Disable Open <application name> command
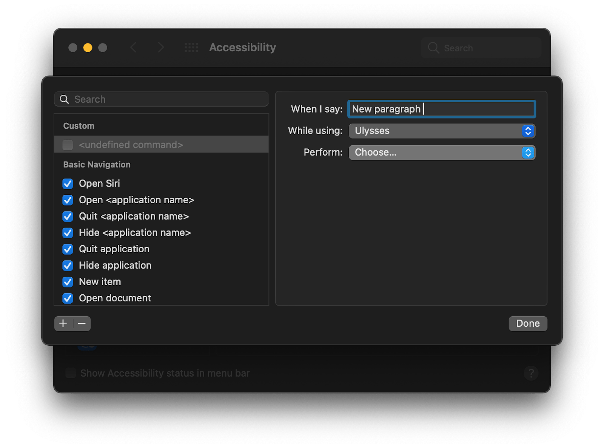The width and height of the screenshot is (604, 448). [68, 200]
